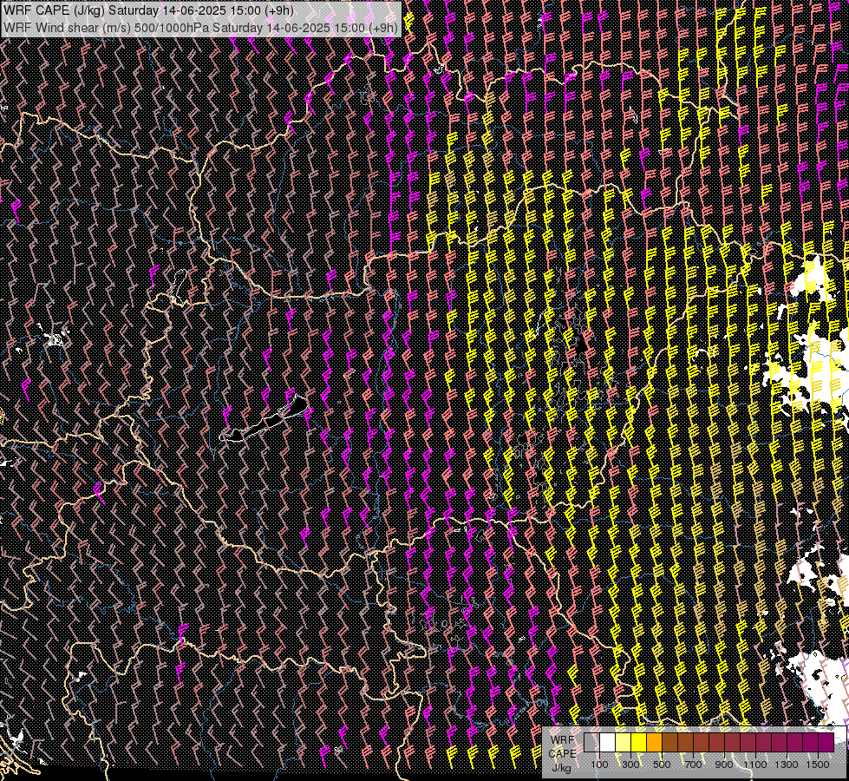849x781 pixels.
Task: Click the elongated black lake shape on map
Action: click(265, 421)
